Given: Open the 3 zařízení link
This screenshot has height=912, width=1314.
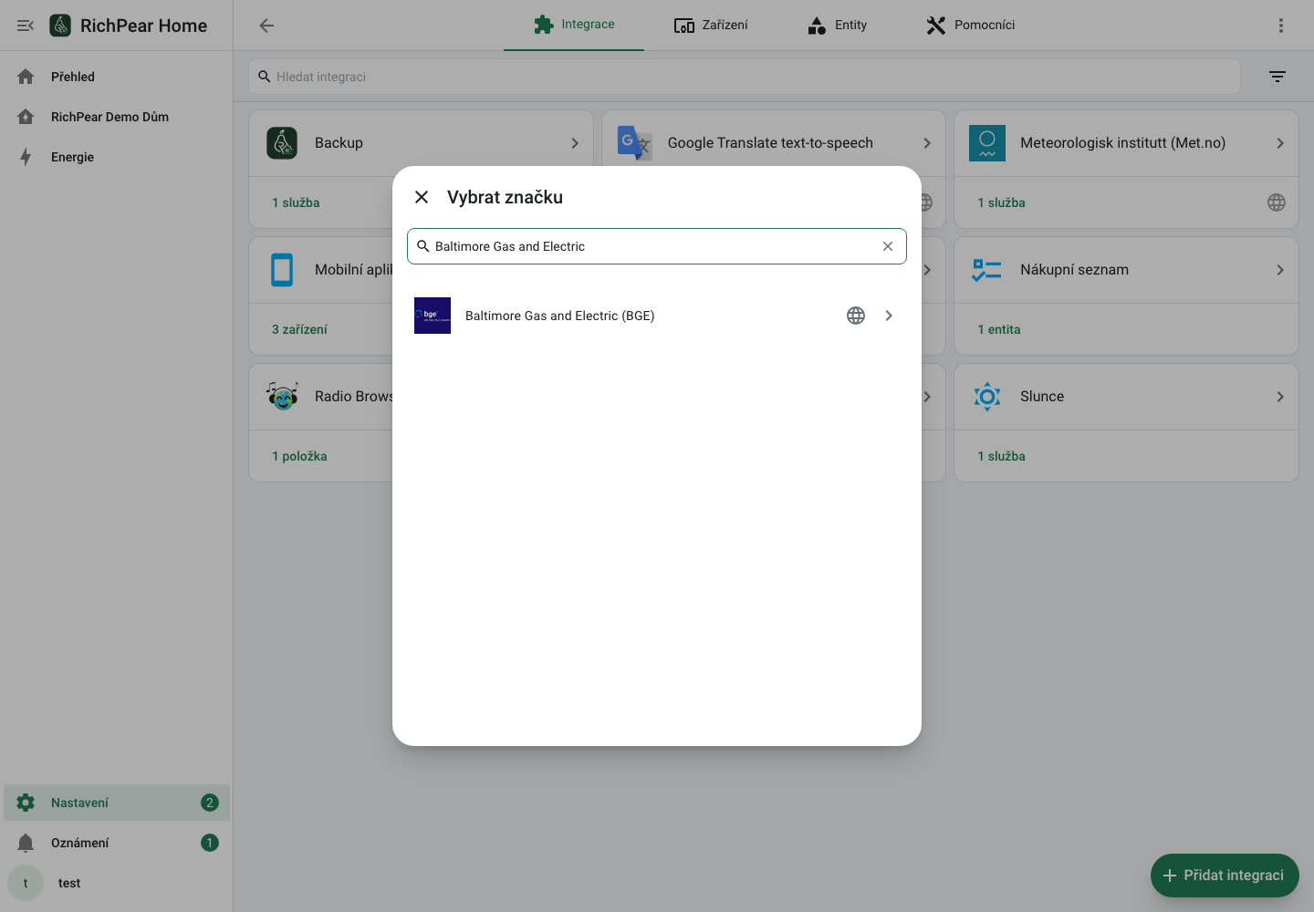Looking at the screenshot, I should tap(299, 329).
